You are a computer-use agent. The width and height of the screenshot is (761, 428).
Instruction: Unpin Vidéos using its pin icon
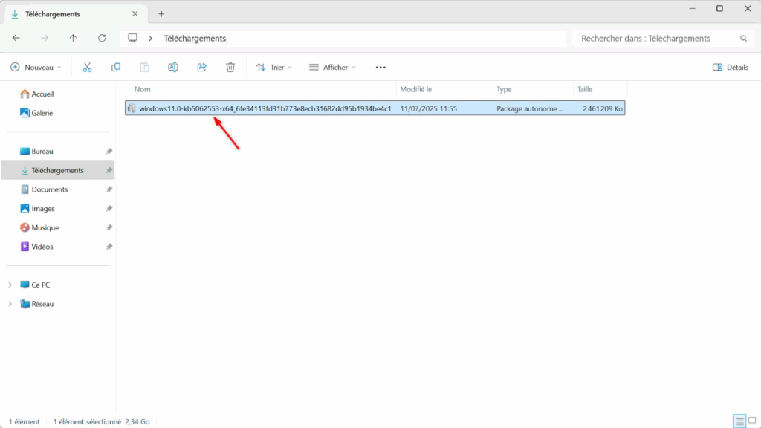point(109,247)
